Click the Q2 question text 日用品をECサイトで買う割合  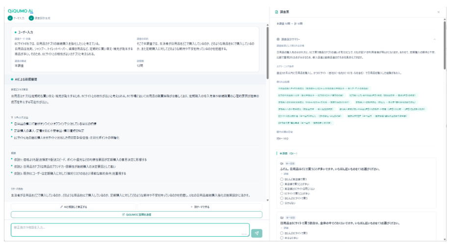340,223
